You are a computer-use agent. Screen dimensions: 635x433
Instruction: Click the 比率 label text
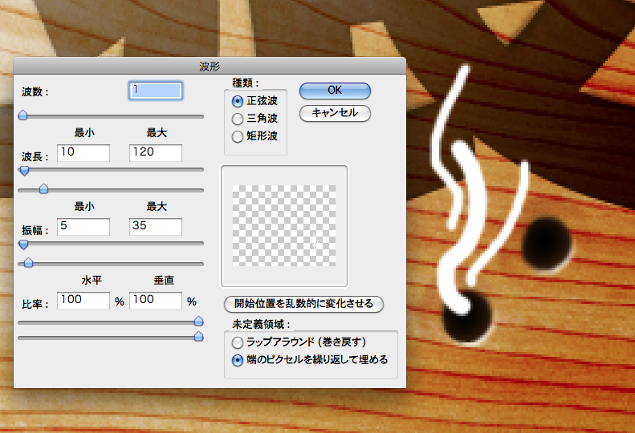pyautogui.click(x=35, y=305)
